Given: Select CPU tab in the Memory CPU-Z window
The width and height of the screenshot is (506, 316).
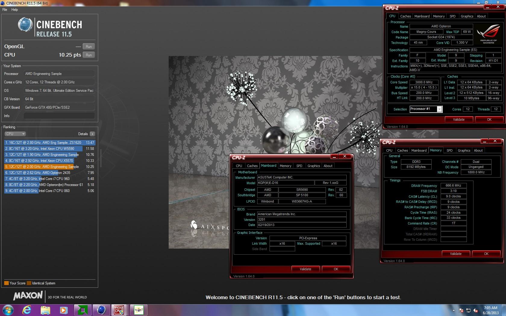Looking at the screenshot, I should (389, 150).
